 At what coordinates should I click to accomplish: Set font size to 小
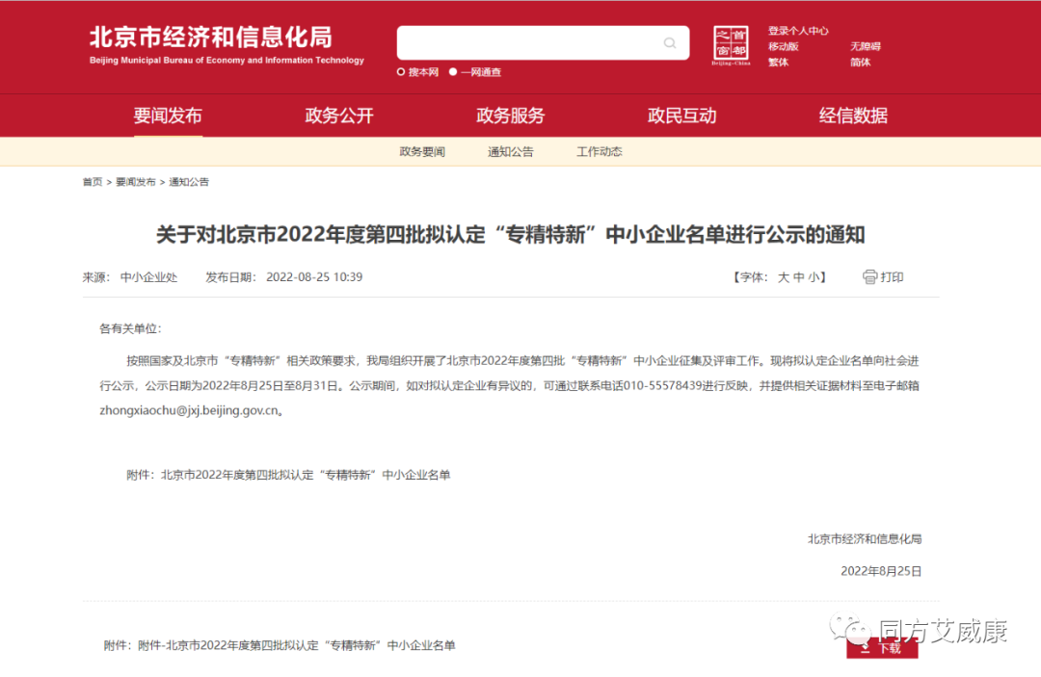coord(814,277)
